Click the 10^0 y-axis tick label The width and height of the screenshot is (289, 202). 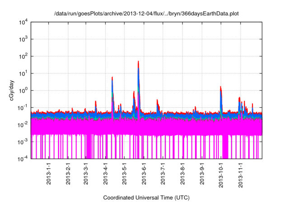pos(24,90)
